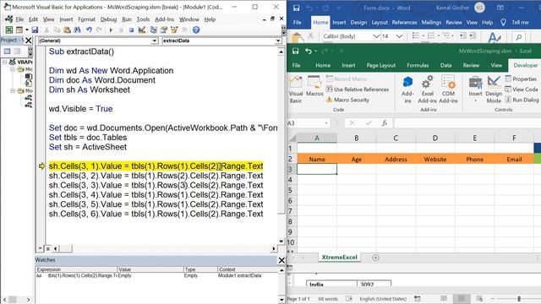
Task: Click View Code icon in Project pane
Action: tap(7, 52)
